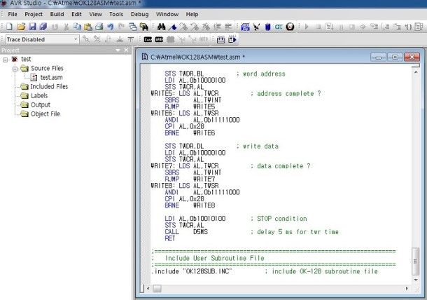
Task: Close the test.asm document window
Action: (x=412, y=57)
